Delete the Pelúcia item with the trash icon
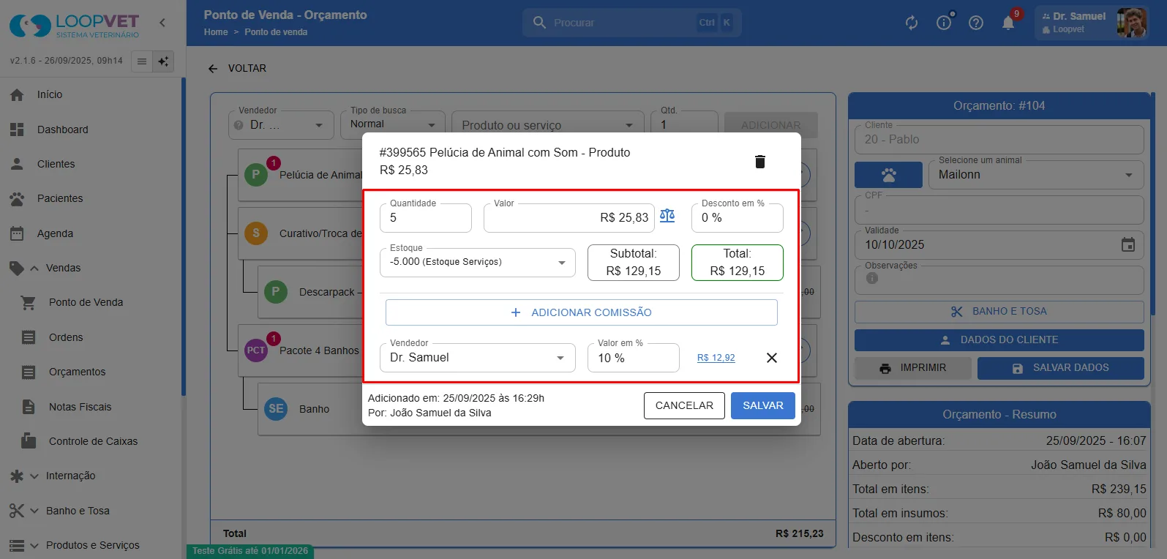The width and height of the screenshot is (1167, 559). tap(759, 162)
